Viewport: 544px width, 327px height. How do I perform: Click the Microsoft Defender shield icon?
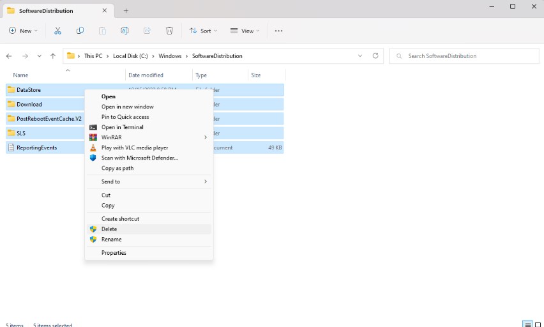click(93, 158)
